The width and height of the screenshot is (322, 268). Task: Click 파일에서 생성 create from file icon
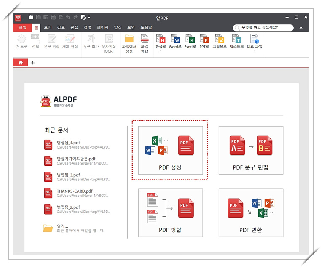coord(129,44)
